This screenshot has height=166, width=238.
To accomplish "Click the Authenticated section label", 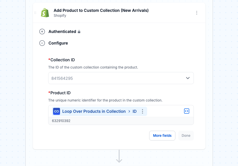I will click(x=62, y=32).
